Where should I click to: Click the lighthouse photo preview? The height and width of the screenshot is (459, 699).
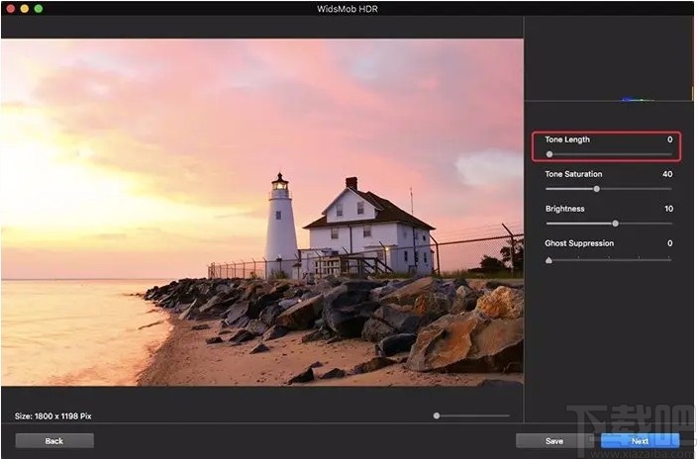(262, 213)
